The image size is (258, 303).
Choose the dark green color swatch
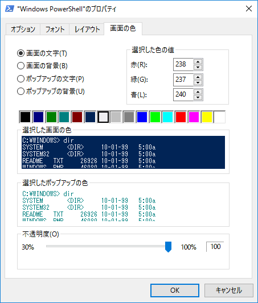pos(51,117)
